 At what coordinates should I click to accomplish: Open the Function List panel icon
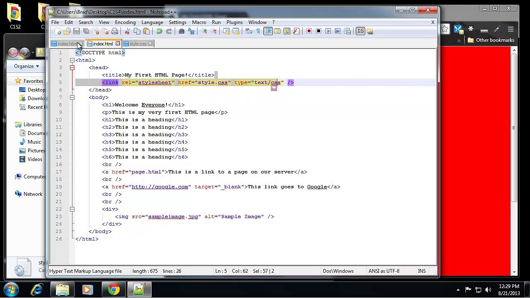click(296, 31)
